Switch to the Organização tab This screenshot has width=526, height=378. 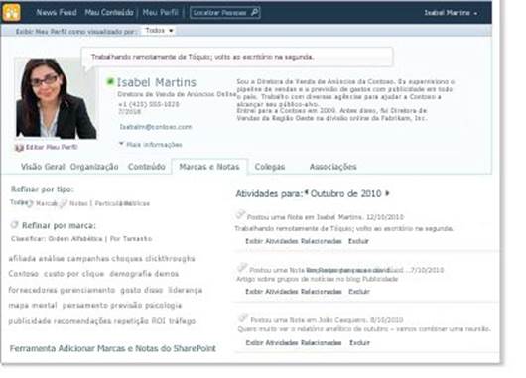point(94,167)
